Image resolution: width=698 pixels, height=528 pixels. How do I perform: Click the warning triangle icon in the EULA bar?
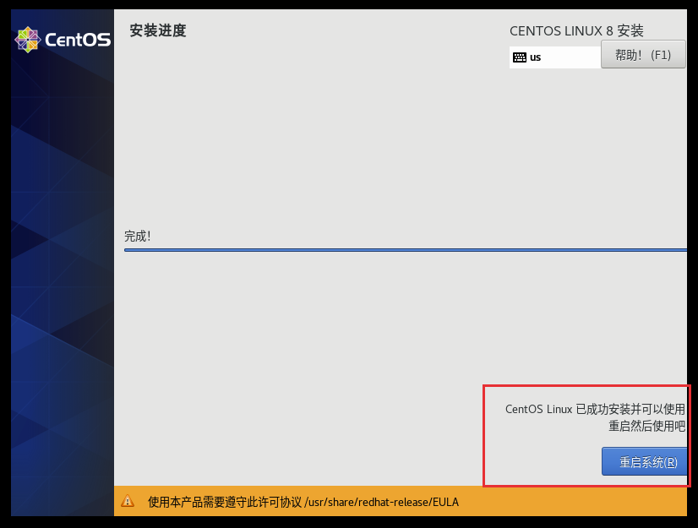point(128,501)
